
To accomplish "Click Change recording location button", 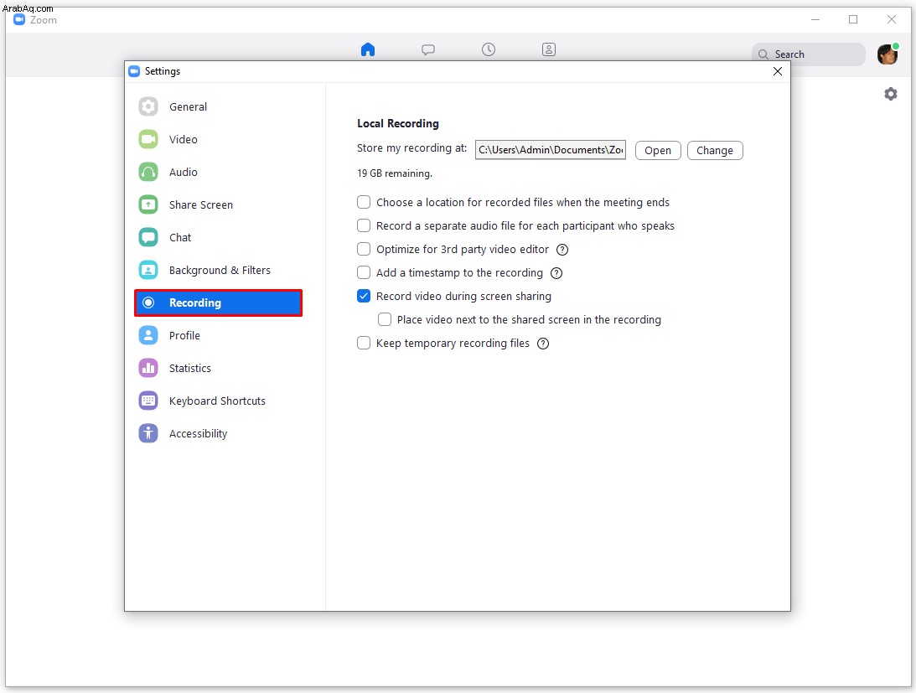I will point(715,150).
